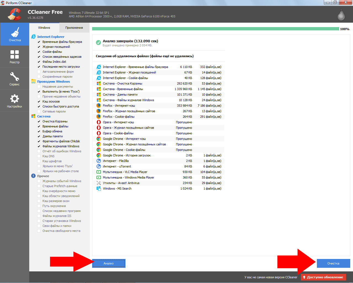Click the Windows Media Player multimedia icon
Viewport: 353px width, 283px height.
(x=99, y=177)
